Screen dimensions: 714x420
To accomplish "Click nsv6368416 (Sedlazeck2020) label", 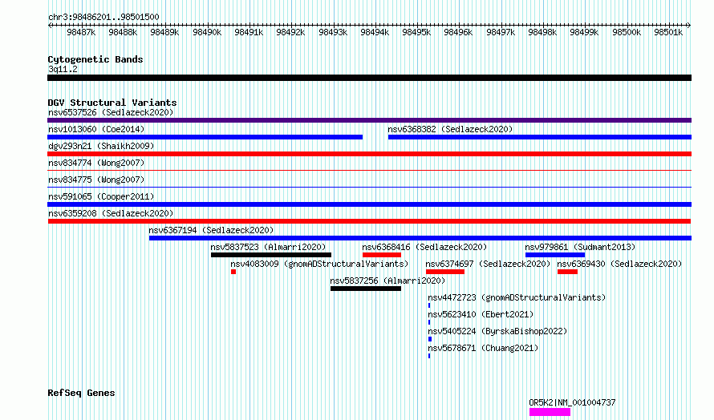I will pos(424,247).
